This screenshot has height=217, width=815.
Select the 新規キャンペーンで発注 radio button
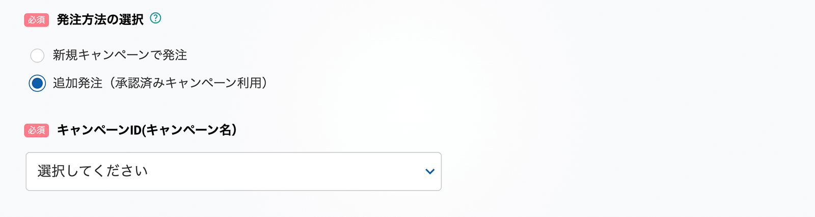37,56
